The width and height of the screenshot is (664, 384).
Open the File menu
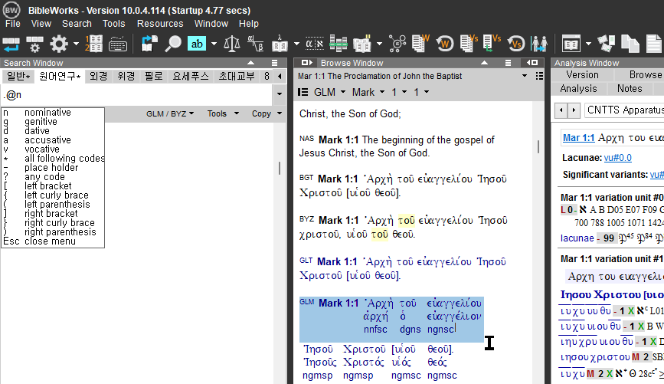13,24
